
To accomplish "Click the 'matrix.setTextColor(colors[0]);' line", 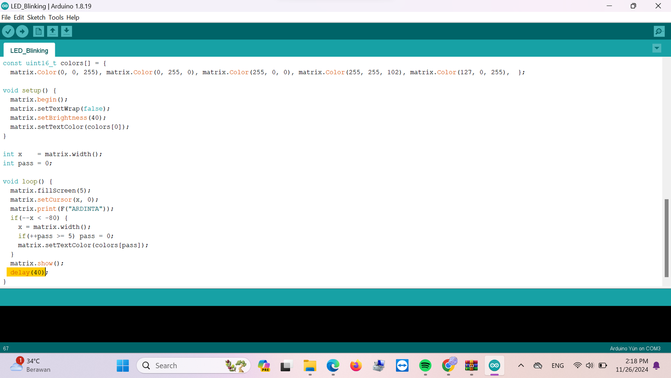I will 70,127.
